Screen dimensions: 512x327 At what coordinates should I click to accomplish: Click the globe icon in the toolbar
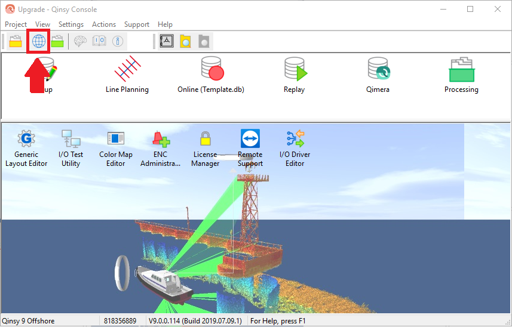(x=39, y=41)
